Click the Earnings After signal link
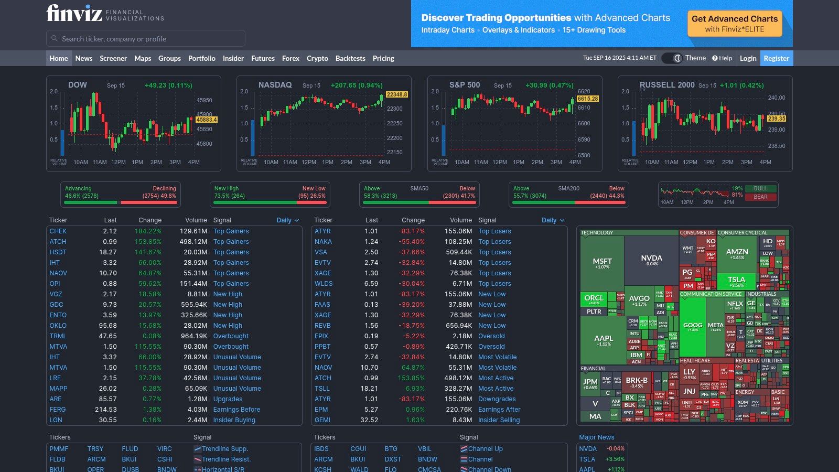The width and height of the screenshot is (839, 472). 499,410
